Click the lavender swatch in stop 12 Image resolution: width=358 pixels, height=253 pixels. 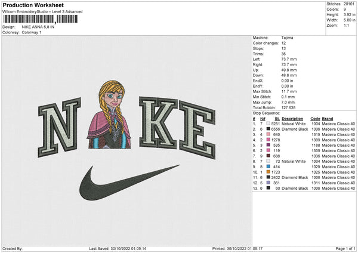point(268,183)
